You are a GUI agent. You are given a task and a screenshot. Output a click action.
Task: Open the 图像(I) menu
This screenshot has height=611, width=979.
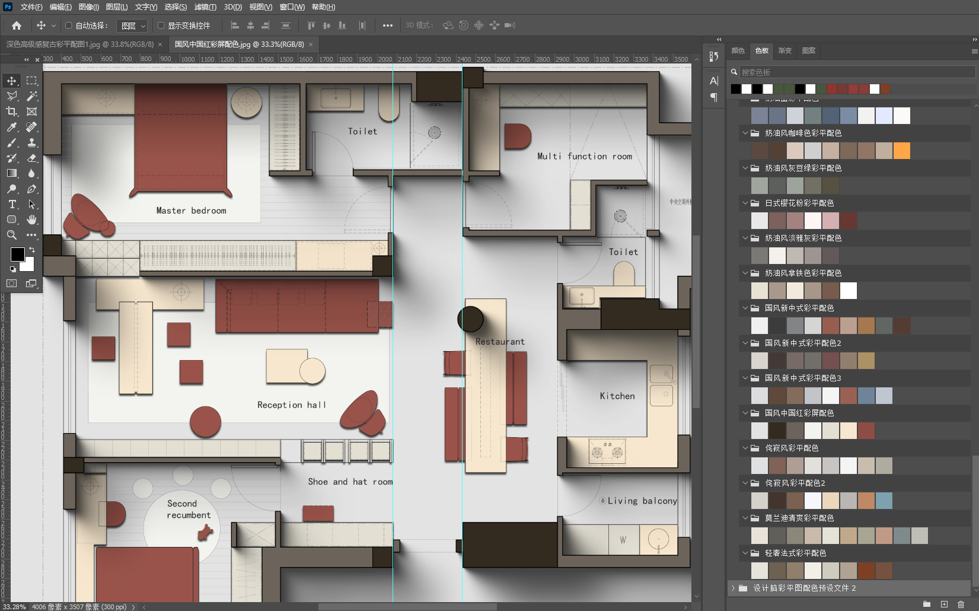[x=89, y=7]
